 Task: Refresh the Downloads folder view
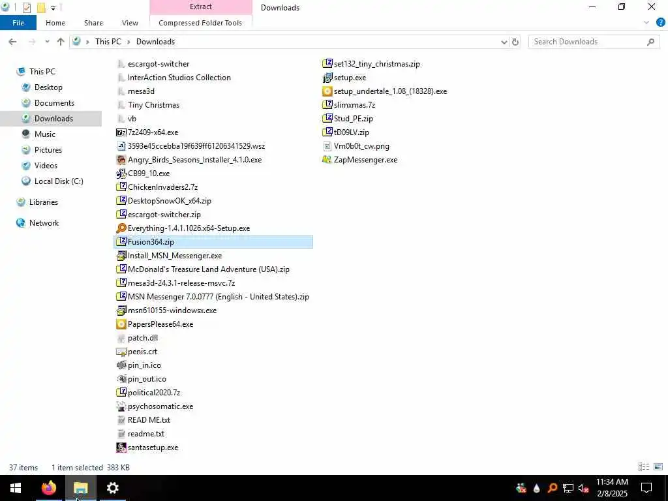(515, 42)
